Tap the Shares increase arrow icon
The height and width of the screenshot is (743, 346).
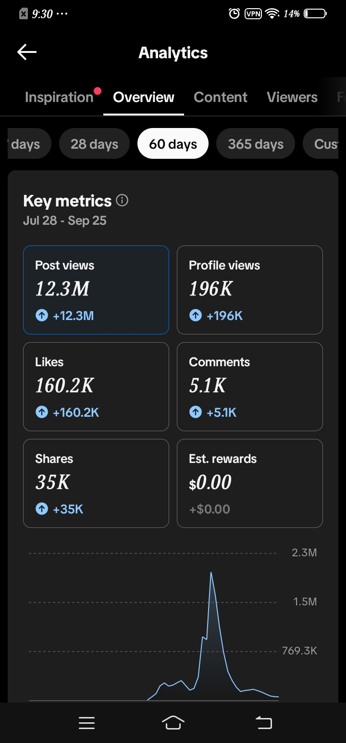click(x=42, y=509)
